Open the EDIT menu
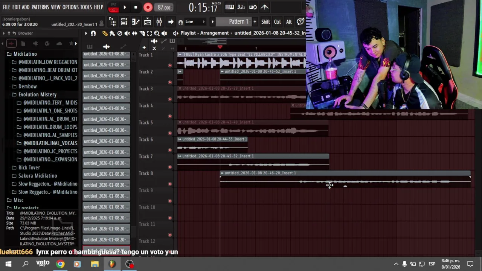The height and width of the screenshot is (271, 482). click(16, 7)
